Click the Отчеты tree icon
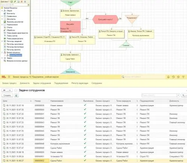The height and width of the screenshot is (163, 187). click(x=5, y=27)
